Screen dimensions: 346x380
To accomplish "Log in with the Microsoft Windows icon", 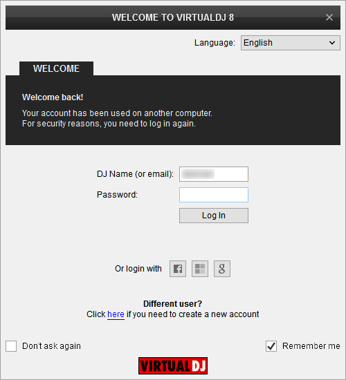I will tap(200, 269).
